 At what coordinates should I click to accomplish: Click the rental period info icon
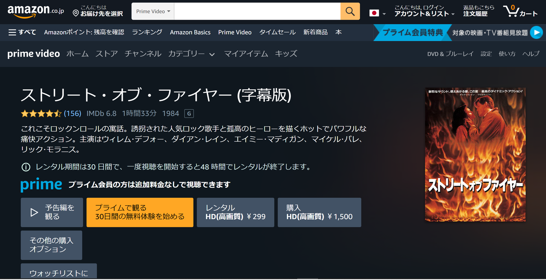(25, 167)
